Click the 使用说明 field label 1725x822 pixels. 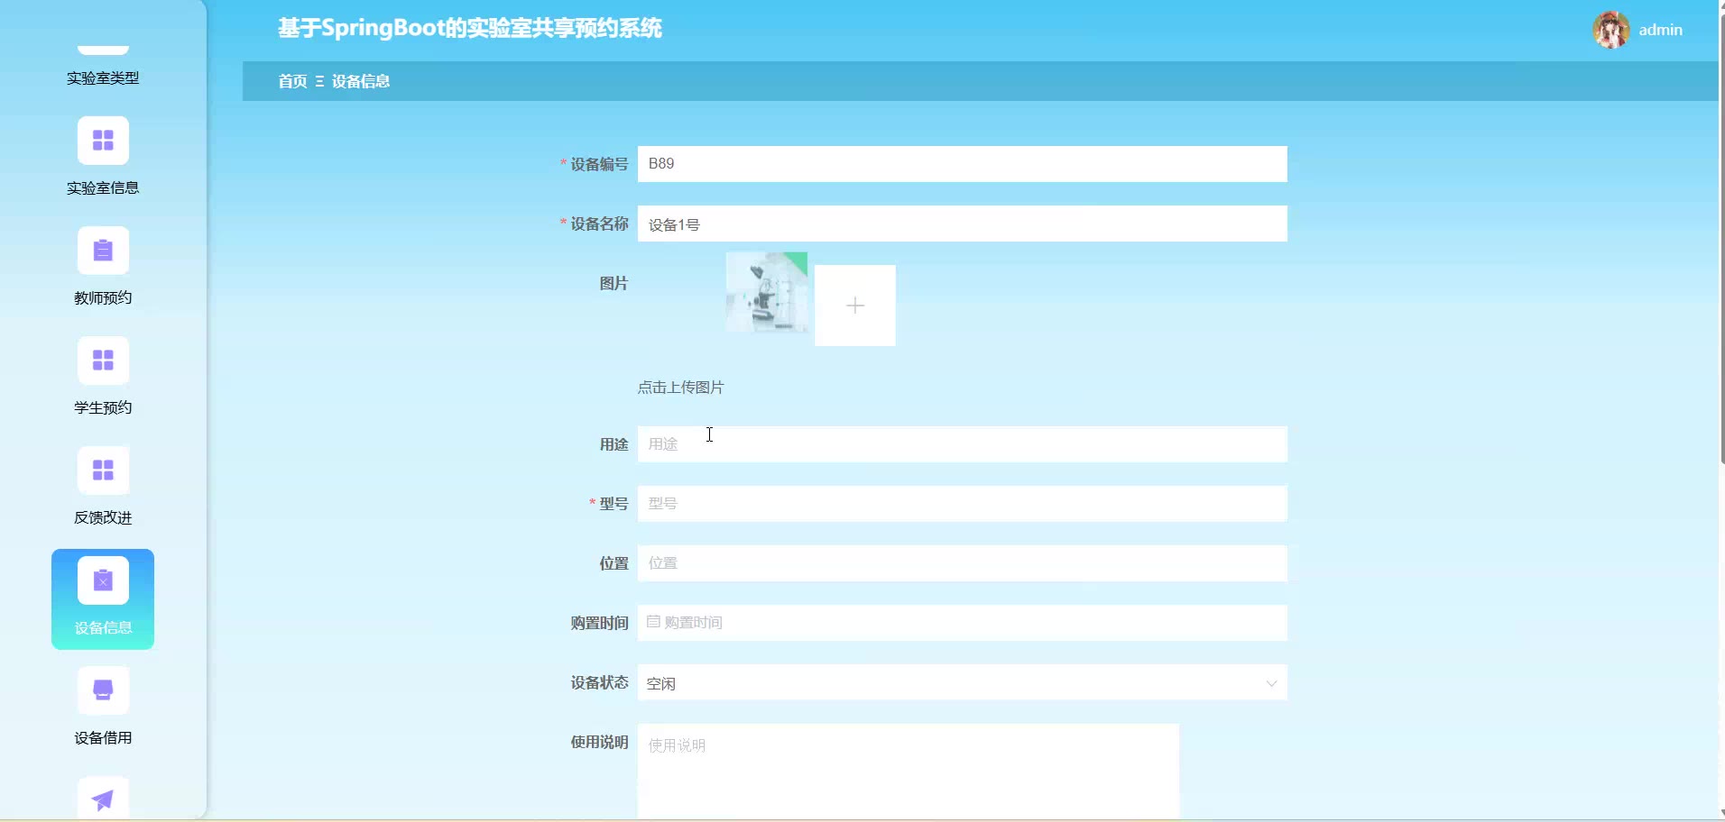tap(599, 742)
